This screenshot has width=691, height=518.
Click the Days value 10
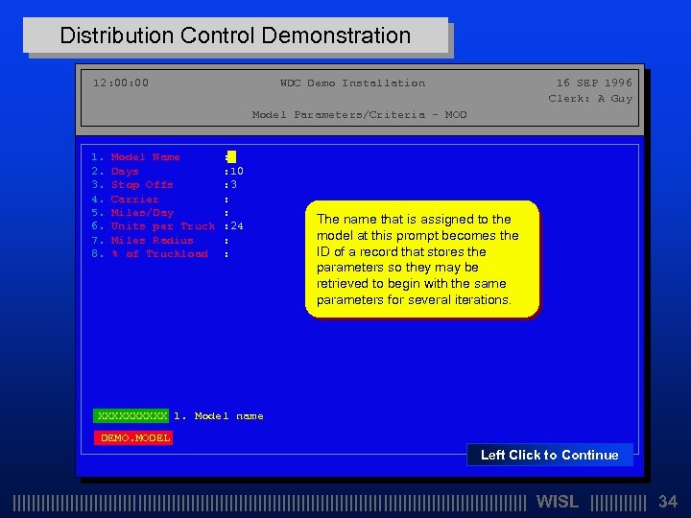click(237, 171)
